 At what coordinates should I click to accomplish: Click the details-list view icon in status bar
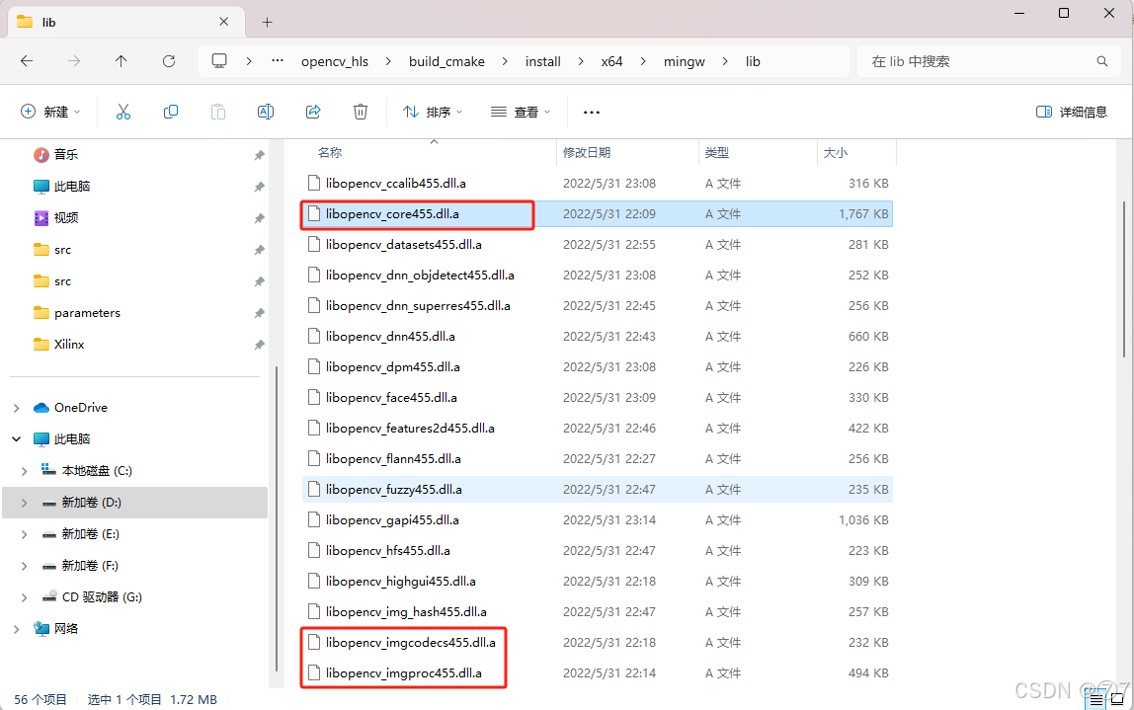1093,699
